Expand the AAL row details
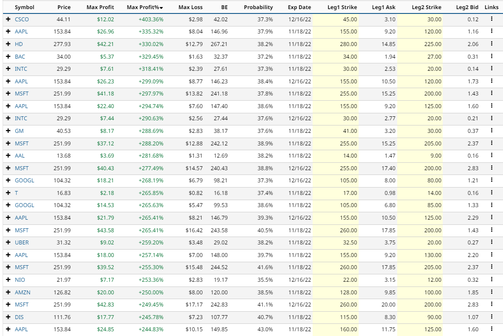This screenshot has height=336, width=503. 8,156
